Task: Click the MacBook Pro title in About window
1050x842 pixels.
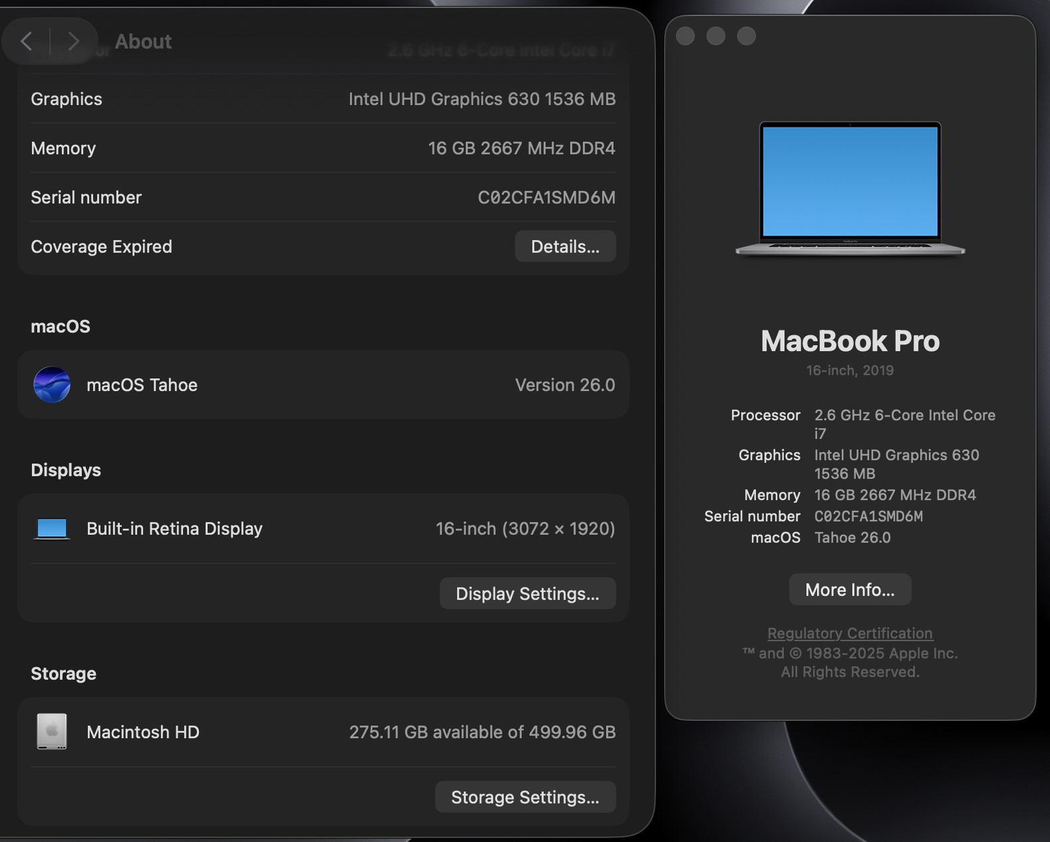Action: 850,341
